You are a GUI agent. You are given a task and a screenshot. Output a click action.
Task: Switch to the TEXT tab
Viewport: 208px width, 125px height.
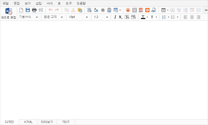pos(66,122)
